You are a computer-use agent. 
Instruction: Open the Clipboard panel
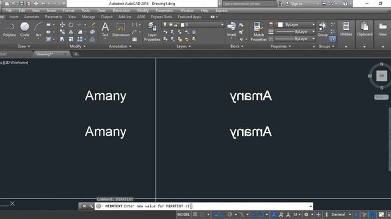(364, 29)
